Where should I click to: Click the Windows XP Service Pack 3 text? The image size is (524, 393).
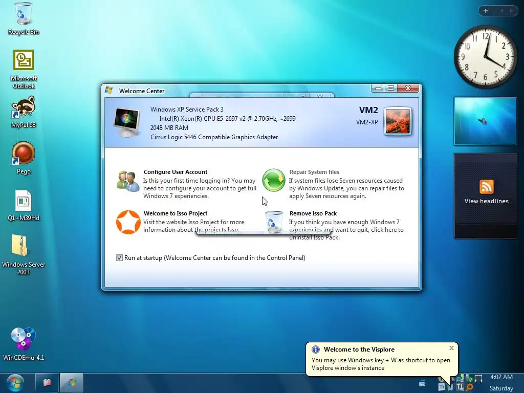(187, 110)
